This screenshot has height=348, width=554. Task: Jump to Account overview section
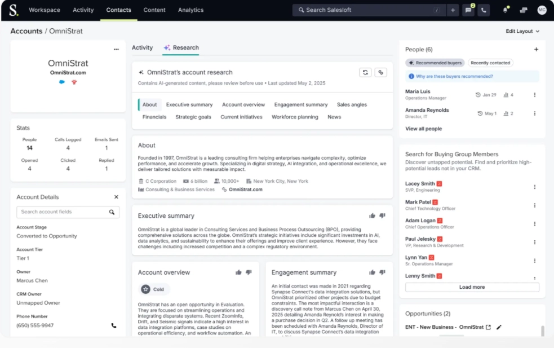pyautogui.click(x=243, y=105)
